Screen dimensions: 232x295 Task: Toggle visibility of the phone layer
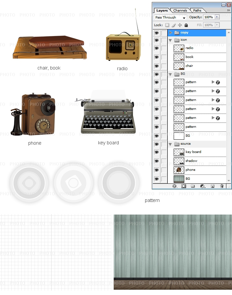[x=156, y=170]
